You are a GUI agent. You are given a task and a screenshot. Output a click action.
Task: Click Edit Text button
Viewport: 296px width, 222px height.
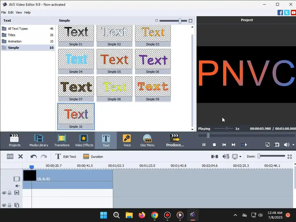pyautogui.click(x=66, y=156)
